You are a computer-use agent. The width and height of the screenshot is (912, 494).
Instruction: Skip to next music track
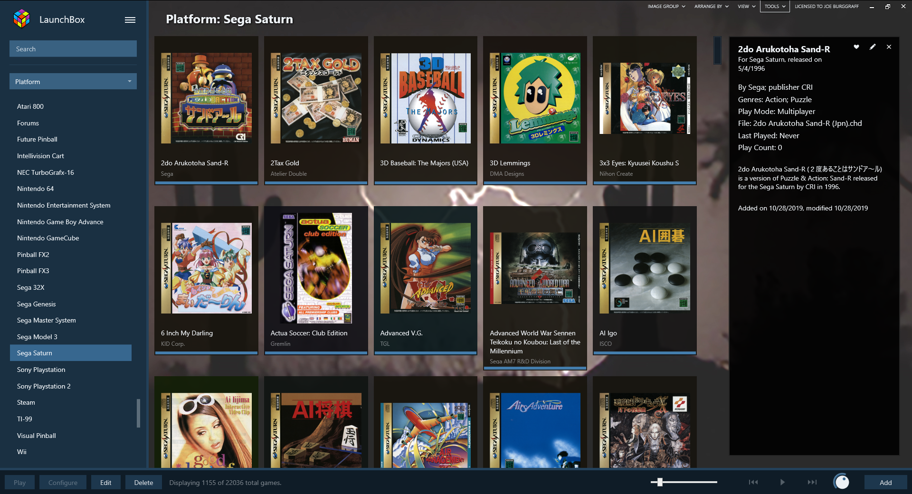[812, 482]
